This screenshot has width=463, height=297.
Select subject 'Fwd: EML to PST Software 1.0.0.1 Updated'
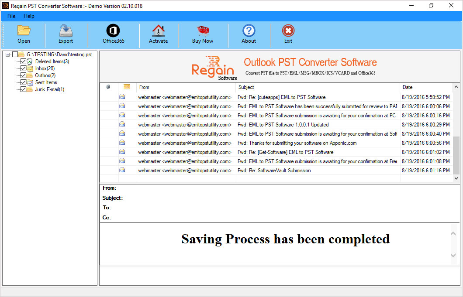tap(283, 124)
